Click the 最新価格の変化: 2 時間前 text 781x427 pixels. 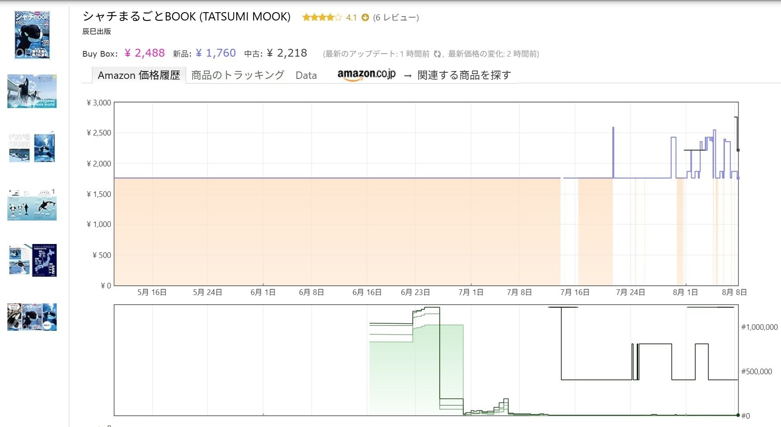[492, 54]
